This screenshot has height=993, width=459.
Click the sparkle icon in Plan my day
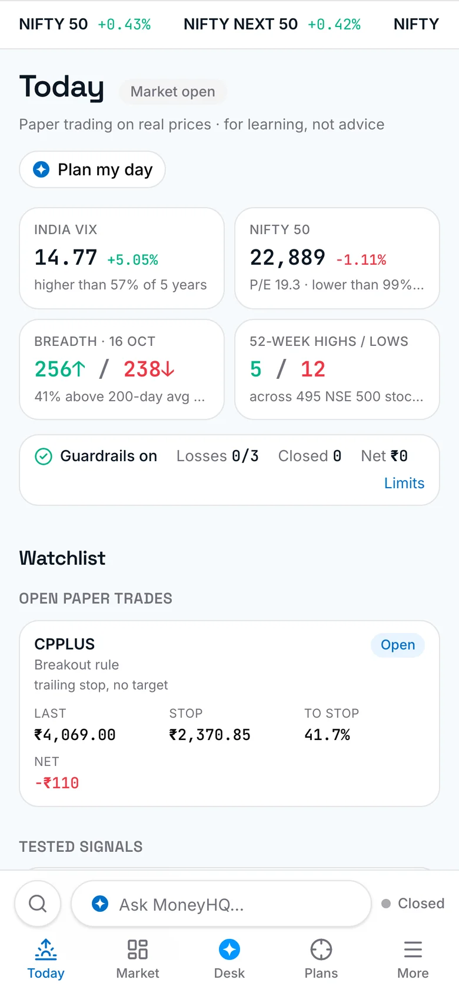[x=41, y=169]
